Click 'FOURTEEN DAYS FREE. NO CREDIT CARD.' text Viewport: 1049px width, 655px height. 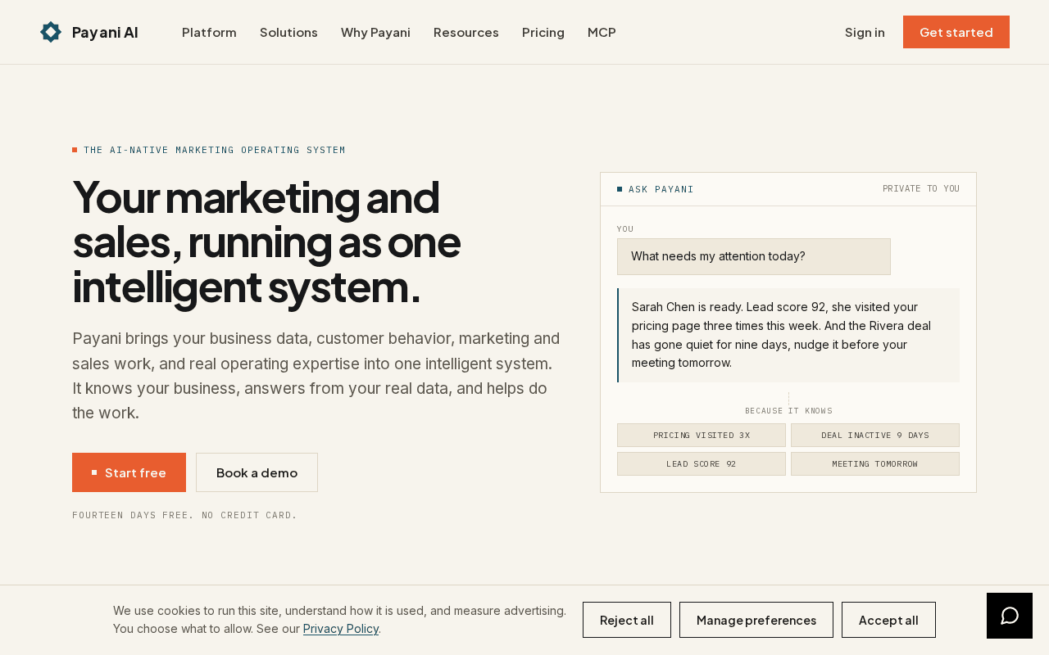click(184, 515)
